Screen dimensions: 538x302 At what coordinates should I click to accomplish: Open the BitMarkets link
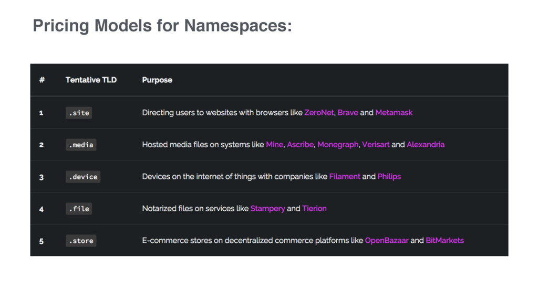pos(444,240)
